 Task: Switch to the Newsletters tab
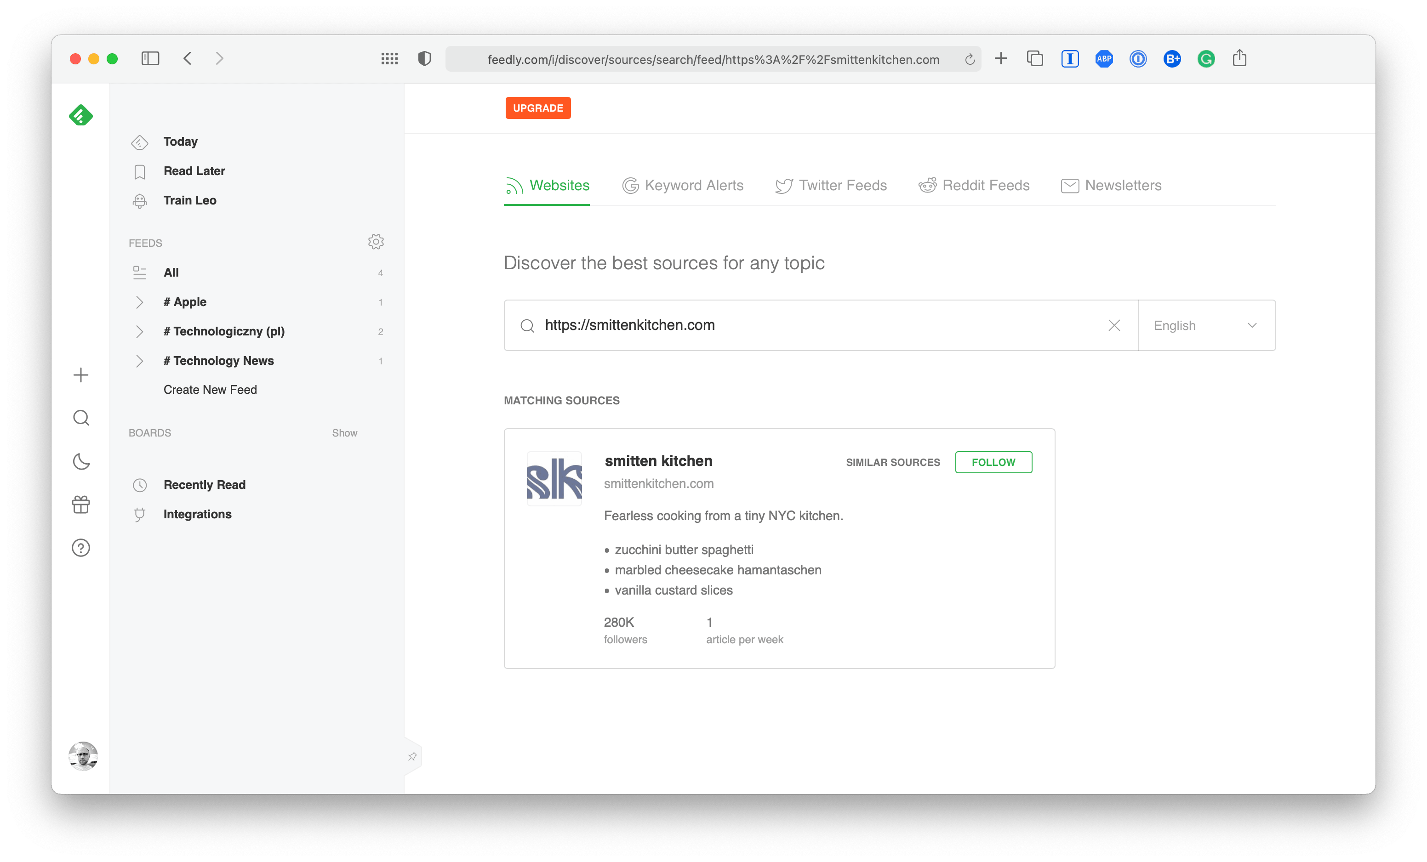pos(1111,185)
